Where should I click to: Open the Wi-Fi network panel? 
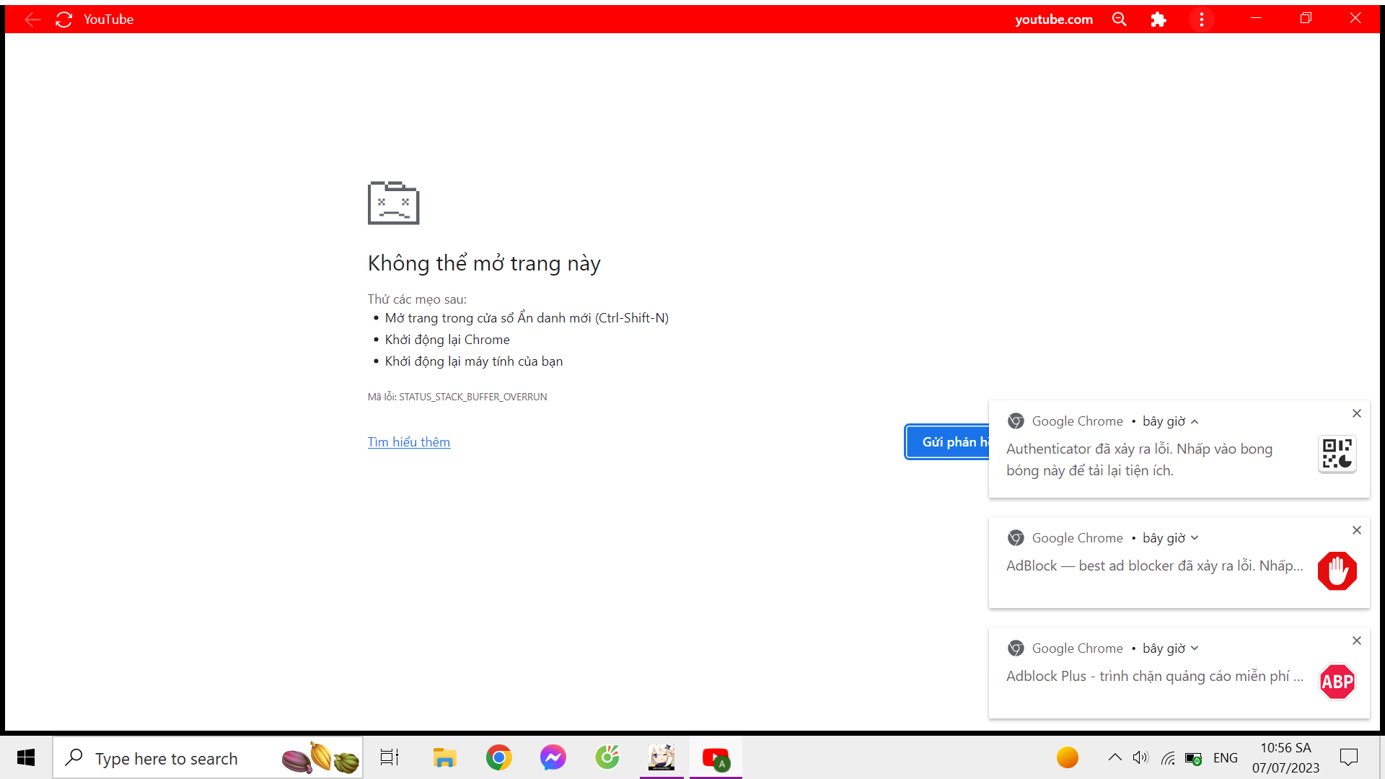(1168, 758)
